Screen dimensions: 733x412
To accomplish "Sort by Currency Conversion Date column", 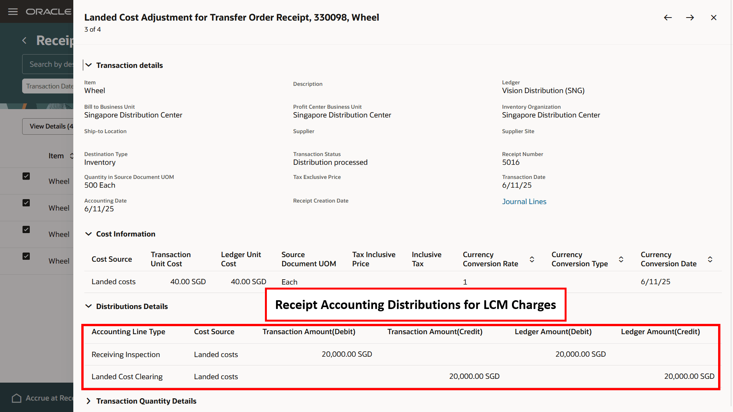I will 710,259.
